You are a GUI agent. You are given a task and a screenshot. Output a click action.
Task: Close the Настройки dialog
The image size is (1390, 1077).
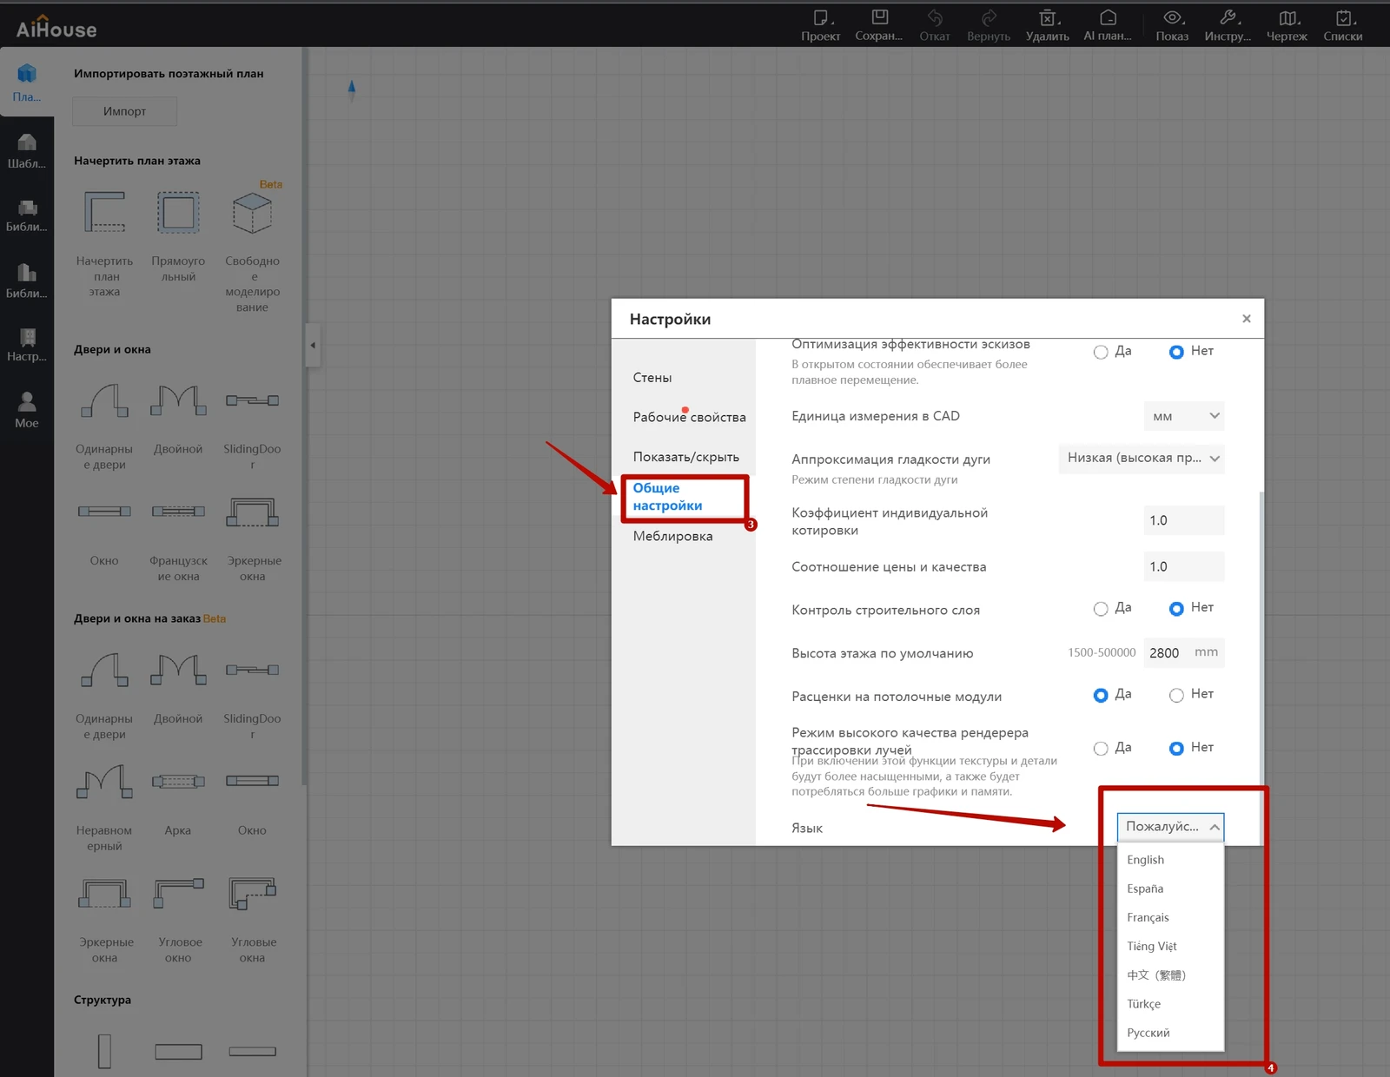pyautogui.click(x=1246, y=319)
